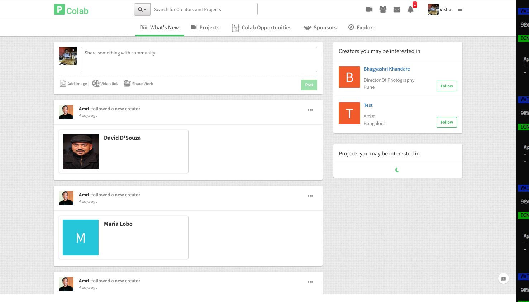
Task: Open the people group icon in header
Action: click(383, 9)
